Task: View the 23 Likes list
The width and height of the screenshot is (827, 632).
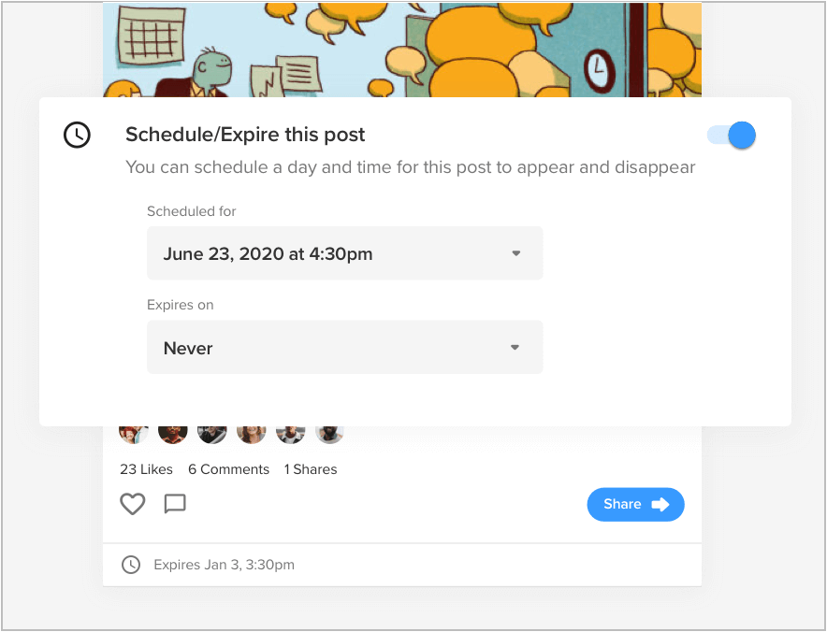Action: tap(148, 469)
